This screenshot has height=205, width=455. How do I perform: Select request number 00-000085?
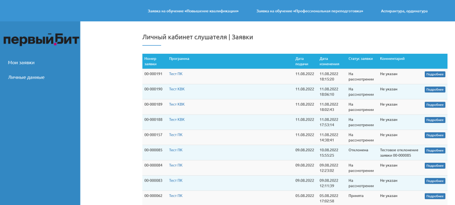point(153,150)
